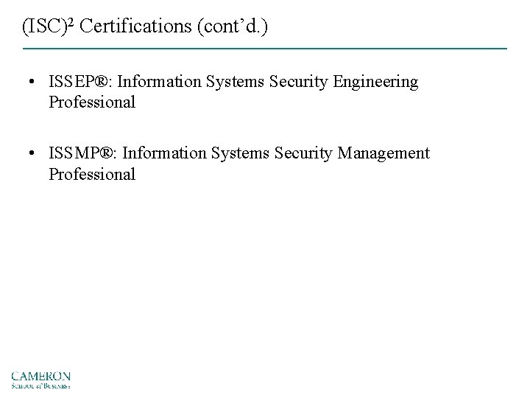Click the word Security in the ISSEP bullet
The height and width of the screenshot is (398, 530).
[298, 83]
